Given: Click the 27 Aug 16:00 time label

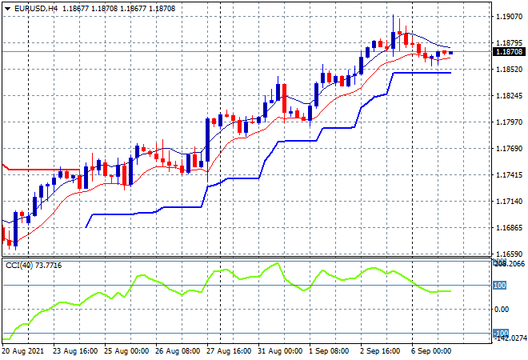Looking at the screenshot, I should [229, 351].
